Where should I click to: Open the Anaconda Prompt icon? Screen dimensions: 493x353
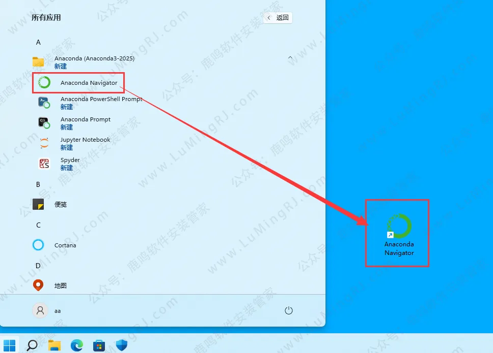tap(44, 123)
